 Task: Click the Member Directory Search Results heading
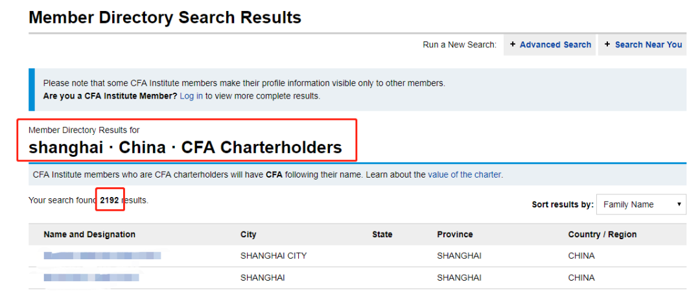tap(165, 17)
